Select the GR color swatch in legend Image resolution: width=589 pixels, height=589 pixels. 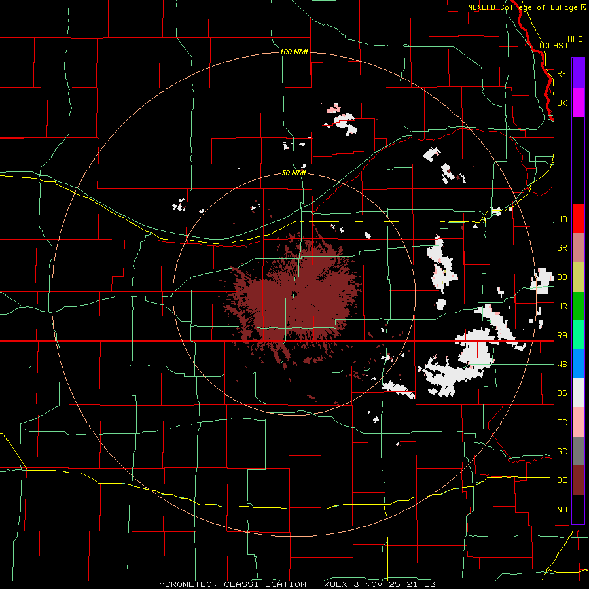(578, 248)
